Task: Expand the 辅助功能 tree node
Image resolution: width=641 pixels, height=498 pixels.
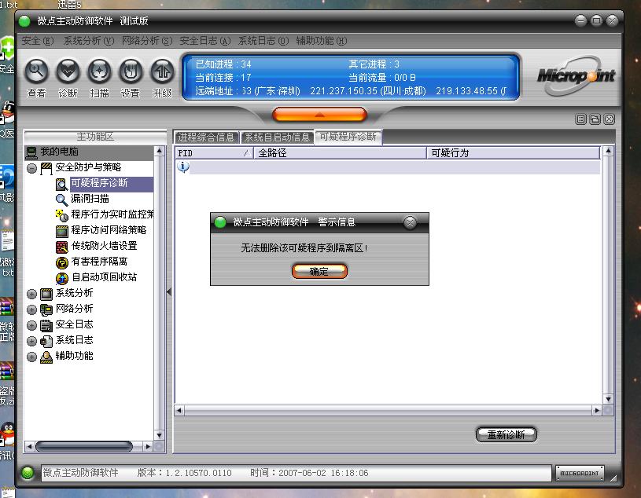Action: [x=32, y=357]
